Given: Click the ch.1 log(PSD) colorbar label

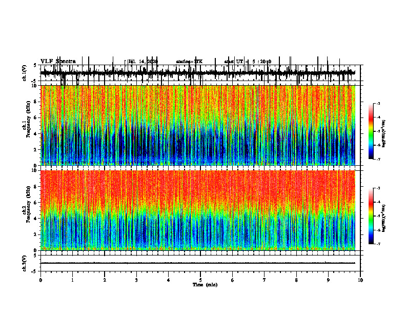Looking at the screenshot, I should (384, 134).
